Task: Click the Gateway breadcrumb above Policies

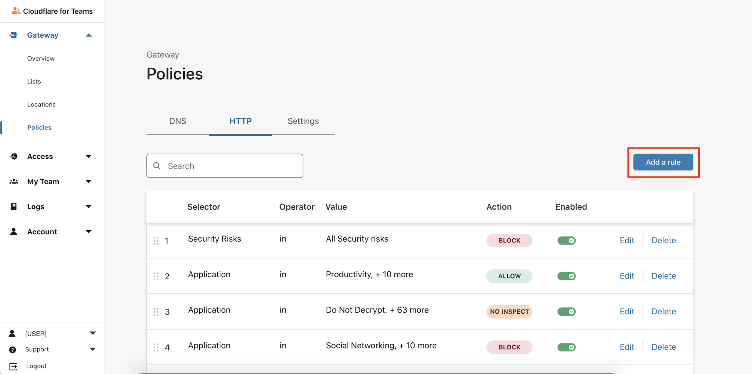Action: (x=163, y=55)
